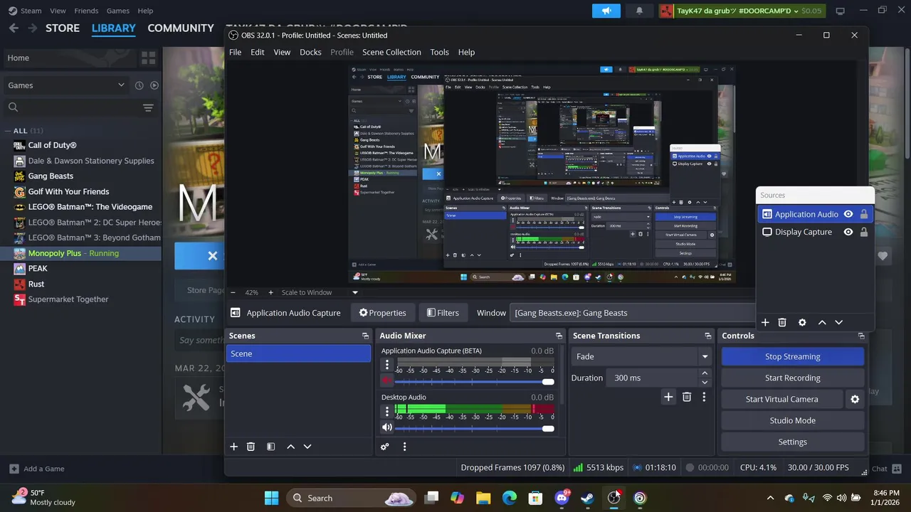Screen dimensions: 911x512
Task: Open source properties gear in Sources dock
Action: point(802,322)
